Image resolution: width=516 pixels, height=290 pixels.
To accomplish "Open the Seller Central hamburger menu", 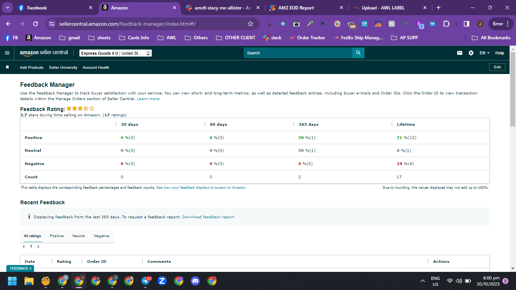I will 7,53.
